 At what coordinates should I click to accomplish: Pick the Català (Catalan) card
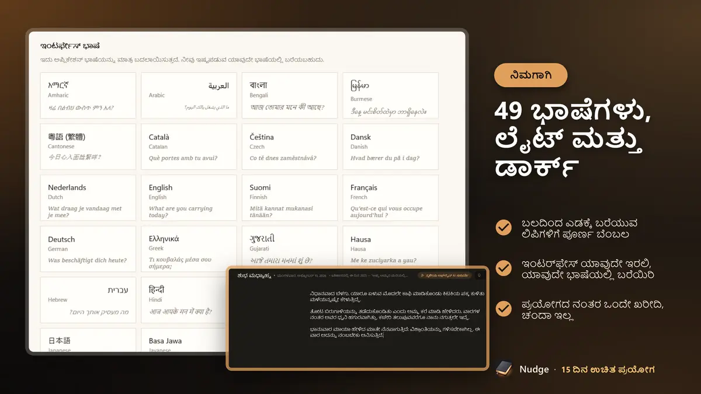click(x=189, y=147)
